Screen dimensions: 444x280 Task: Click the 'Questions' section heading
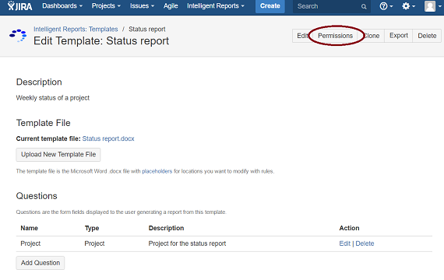click(37, 196)
